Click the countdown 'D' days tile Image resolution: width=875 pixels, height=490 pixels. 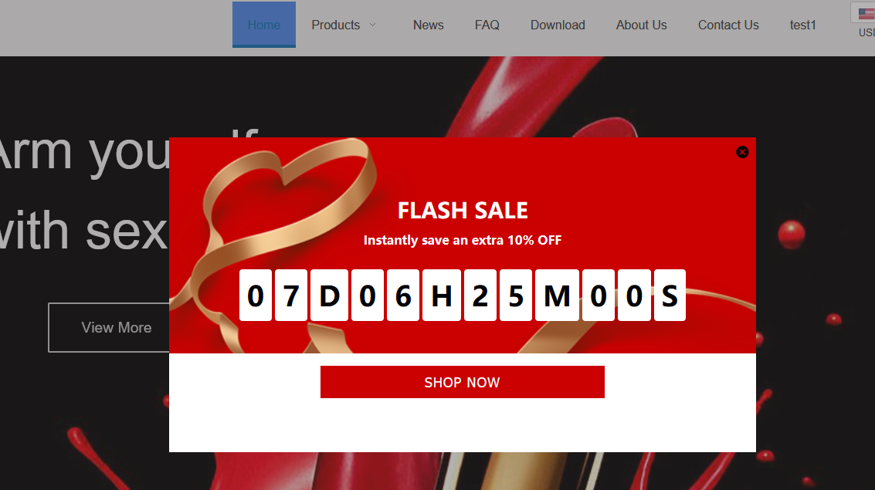click(x=329, y=295)
